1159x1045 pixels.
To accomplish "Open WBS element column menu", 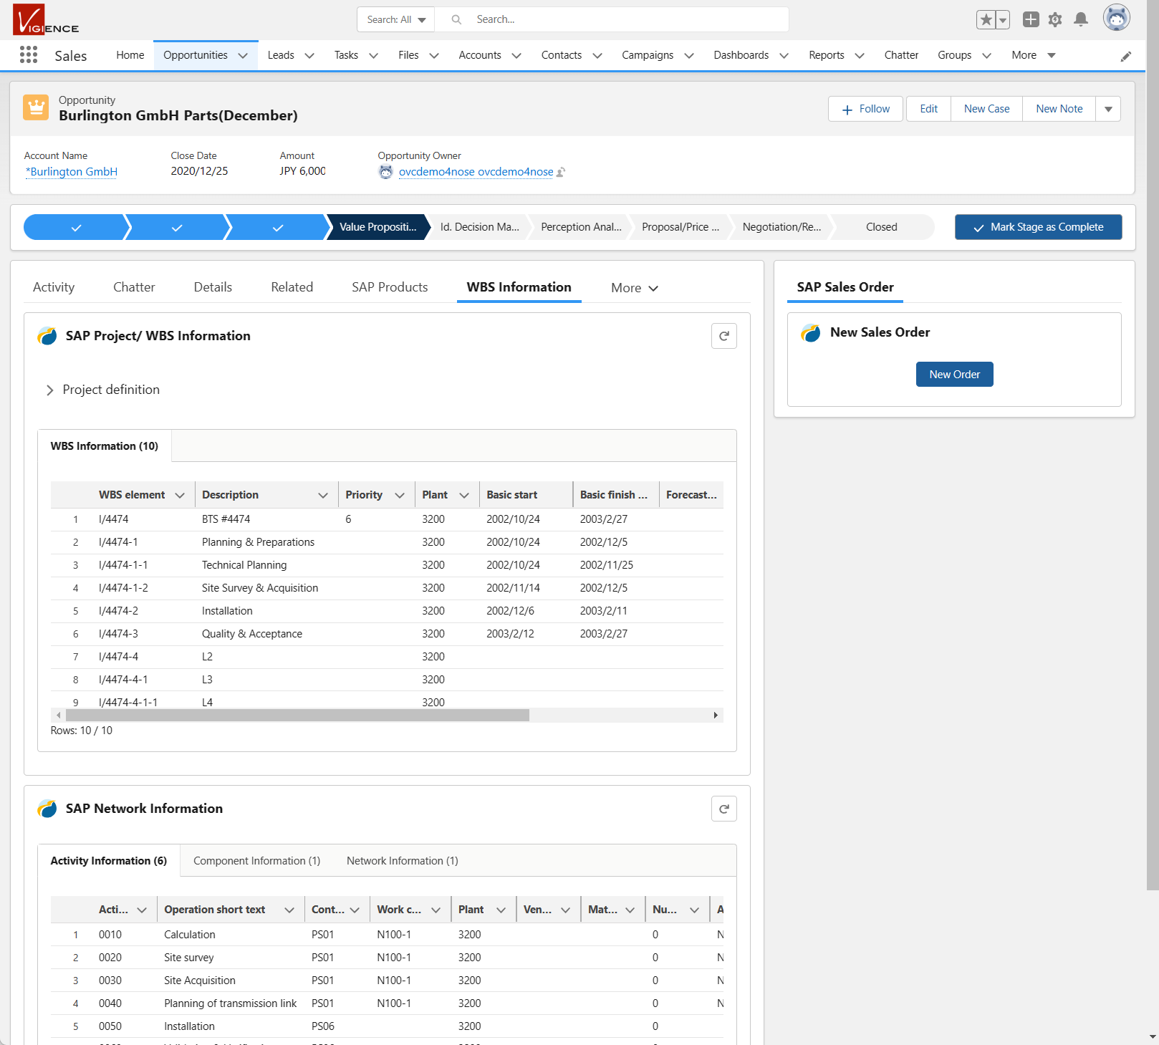I will (180, 495).
